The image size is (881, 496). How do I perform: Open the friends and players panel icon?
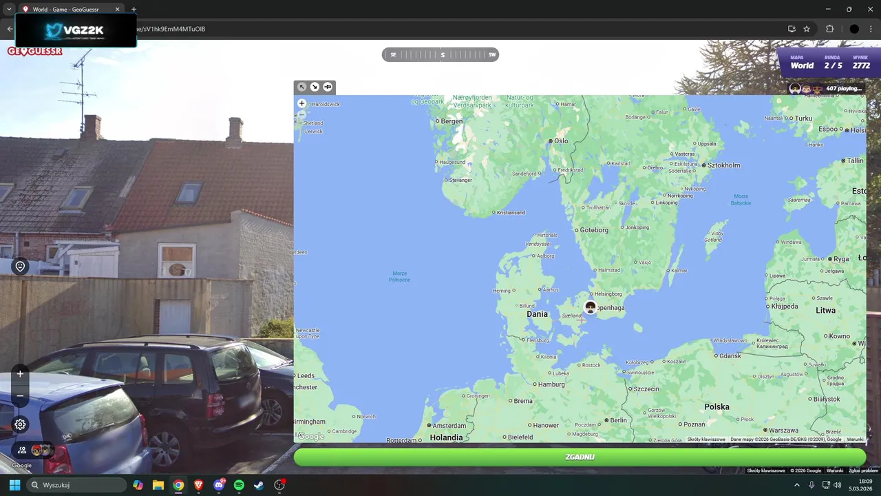coord(22,451)
